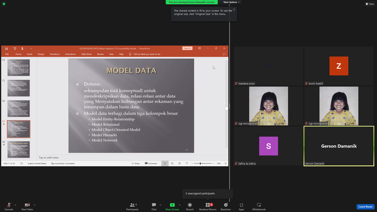Switch to the Insert ribbon tab
The height and width of the screenshot is (212, 377).
pyautogui.click(x=29, y=54)
